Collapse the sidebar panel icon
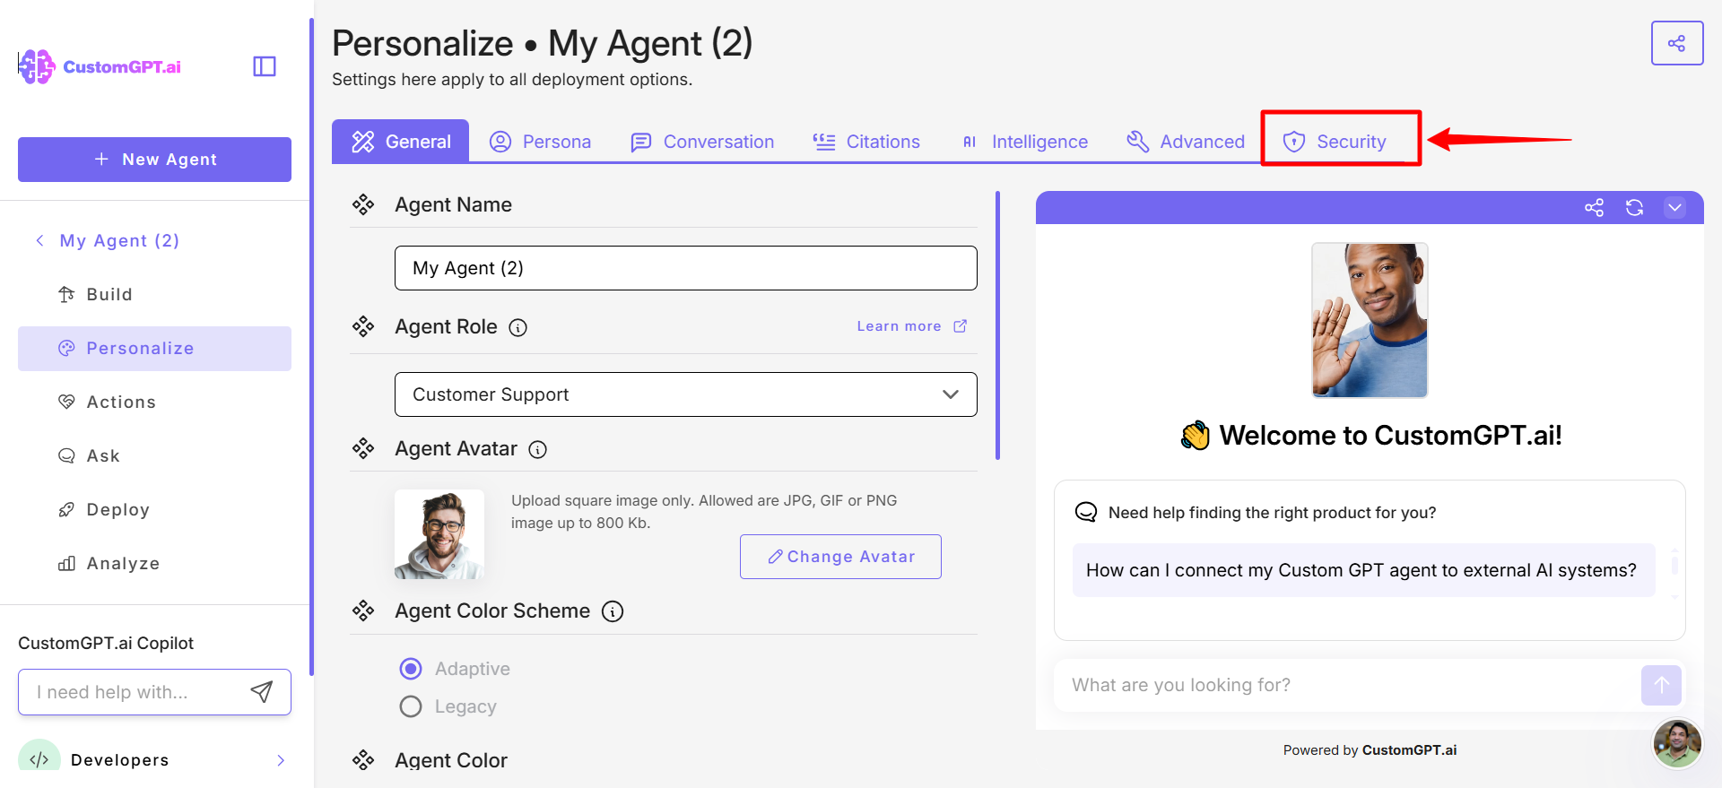This screenshot has width=1722, height=788. pyautogui.click(x=265, y=66)
